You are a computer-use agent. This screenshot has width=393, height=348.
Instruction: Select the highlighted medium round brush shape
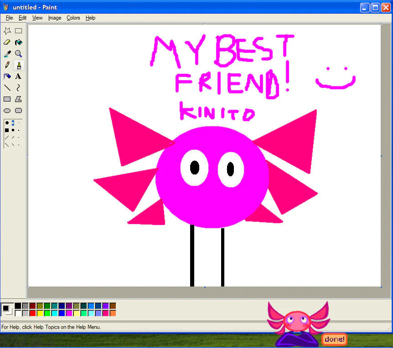coord(13,123)
